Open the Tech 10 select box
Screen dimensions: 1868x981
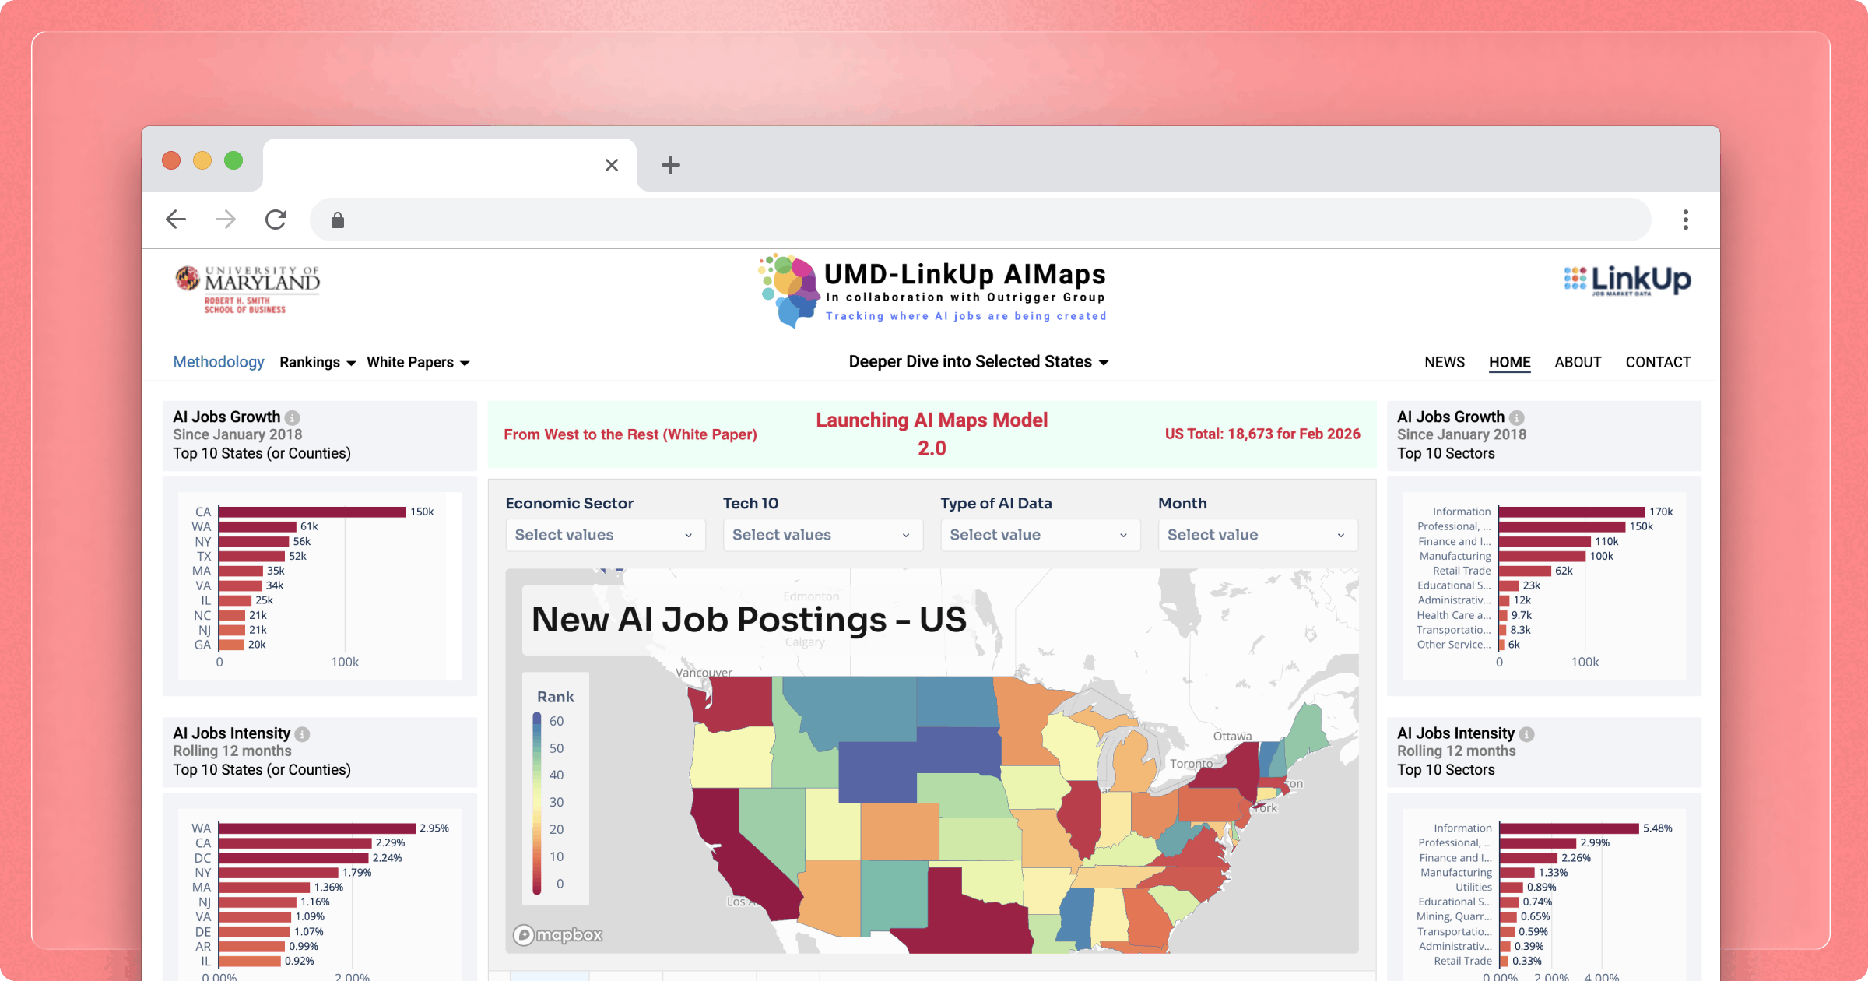click(823, 535)
